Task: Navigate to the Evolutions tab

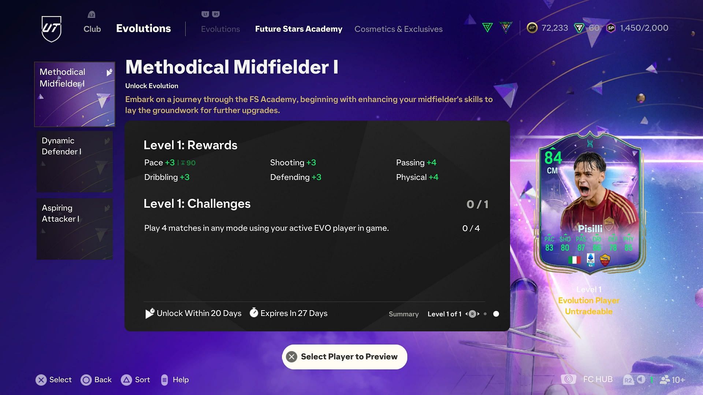Action: pos(220,29)
